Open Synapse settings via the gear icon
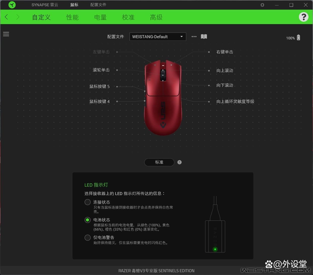The image size is (313, 275). (x=262, y=5)
